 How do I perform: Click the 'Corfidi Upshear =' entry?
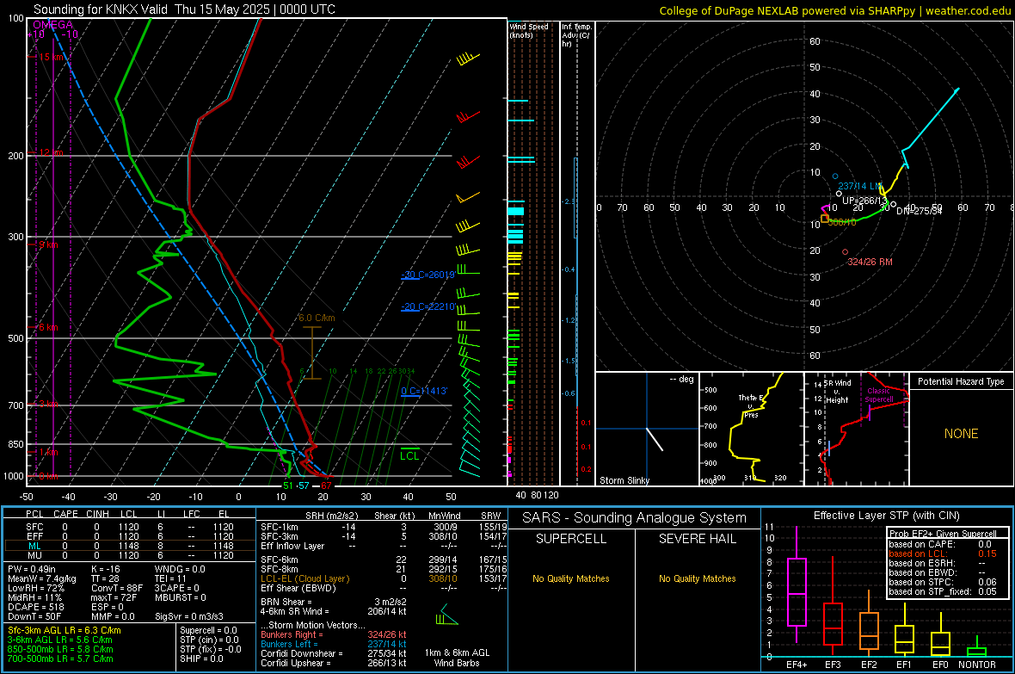334,663
